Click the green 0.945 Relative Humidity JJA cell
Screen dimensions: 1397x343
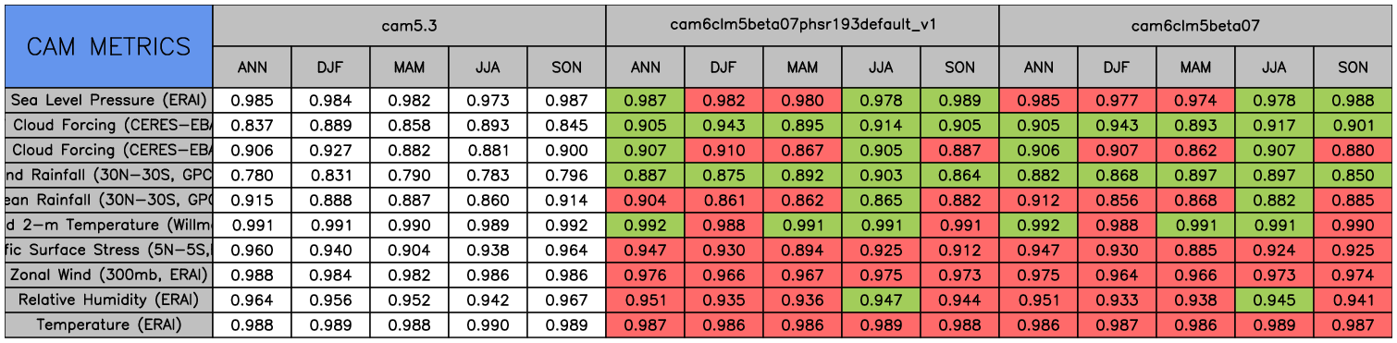point(1275,300)
